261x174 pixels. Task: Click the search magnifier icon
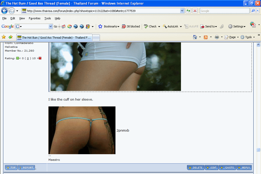[x=253, y=11]
